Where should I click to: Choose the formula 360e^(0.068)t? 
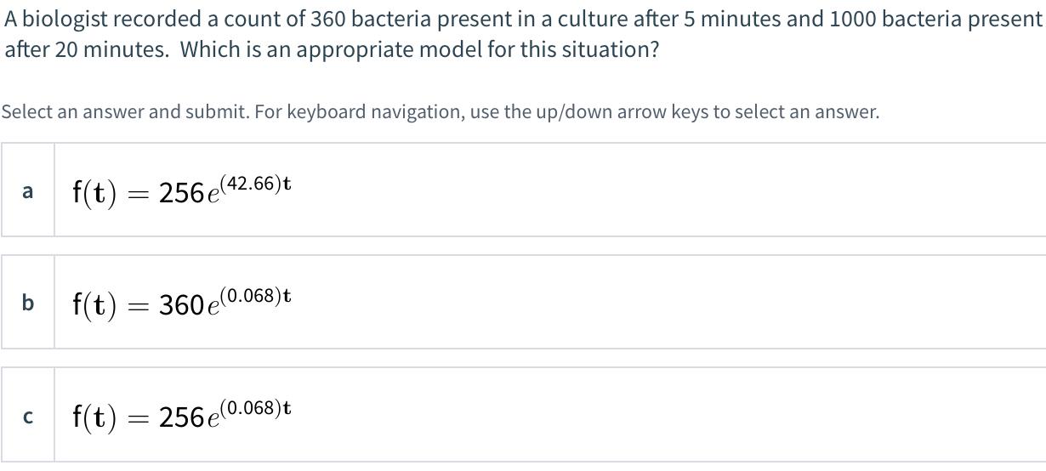(x=182, y=302)
